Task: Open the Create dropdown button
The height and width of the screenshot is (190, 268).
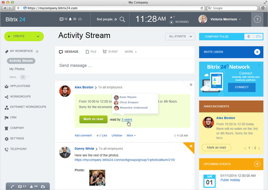Action: pyautogui.click(x=24, y=36)
